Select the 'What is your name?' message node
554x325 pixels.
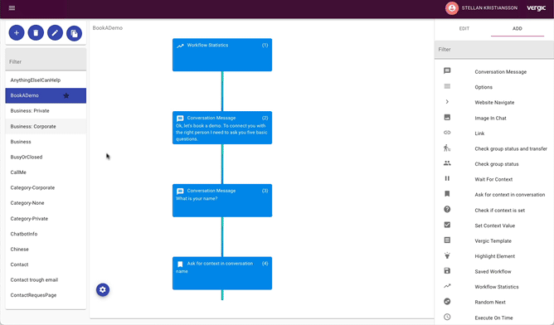click(x=222, y=201)
